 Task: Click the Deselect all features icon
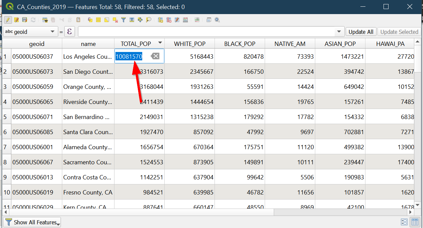(x=115, y=20)
